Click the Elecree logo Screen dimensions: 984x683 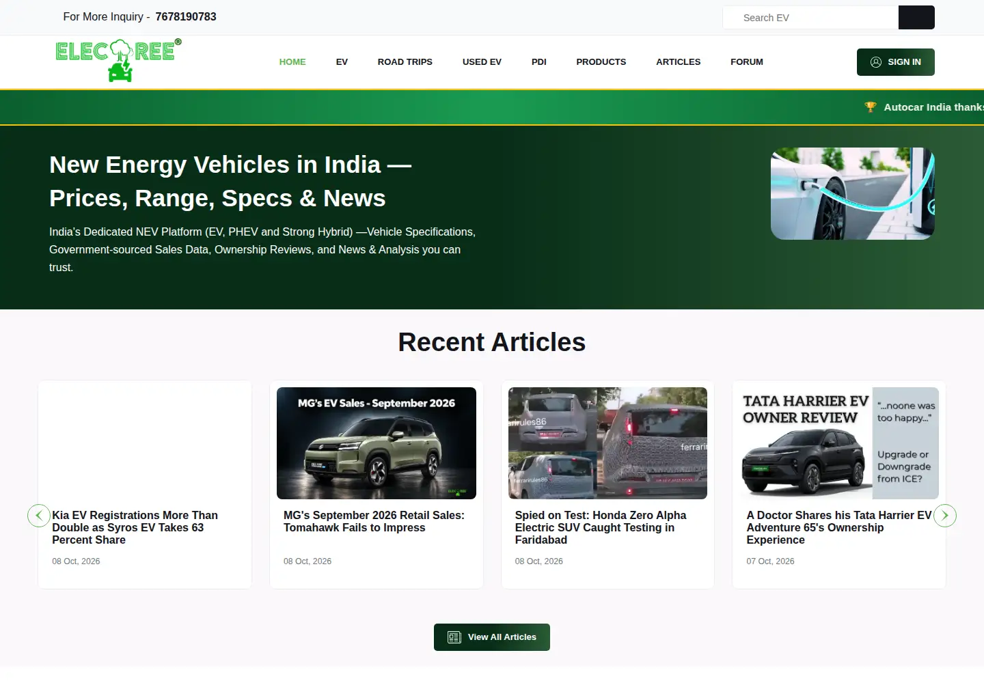tap(118, 61)
